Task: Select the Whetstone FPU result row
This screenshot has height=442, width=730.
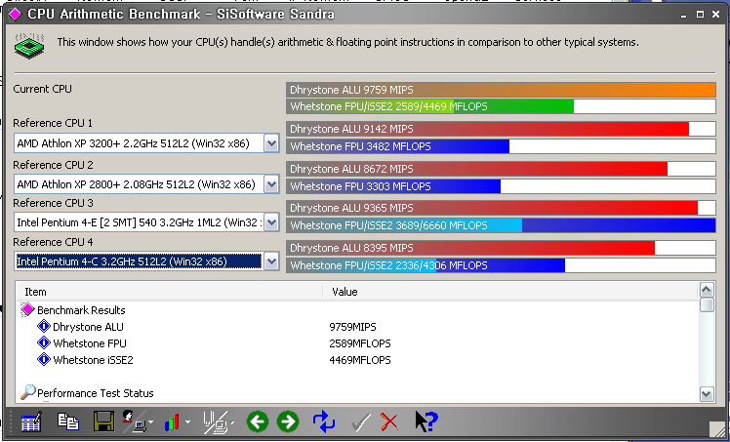Action: [x=357, y=343]
